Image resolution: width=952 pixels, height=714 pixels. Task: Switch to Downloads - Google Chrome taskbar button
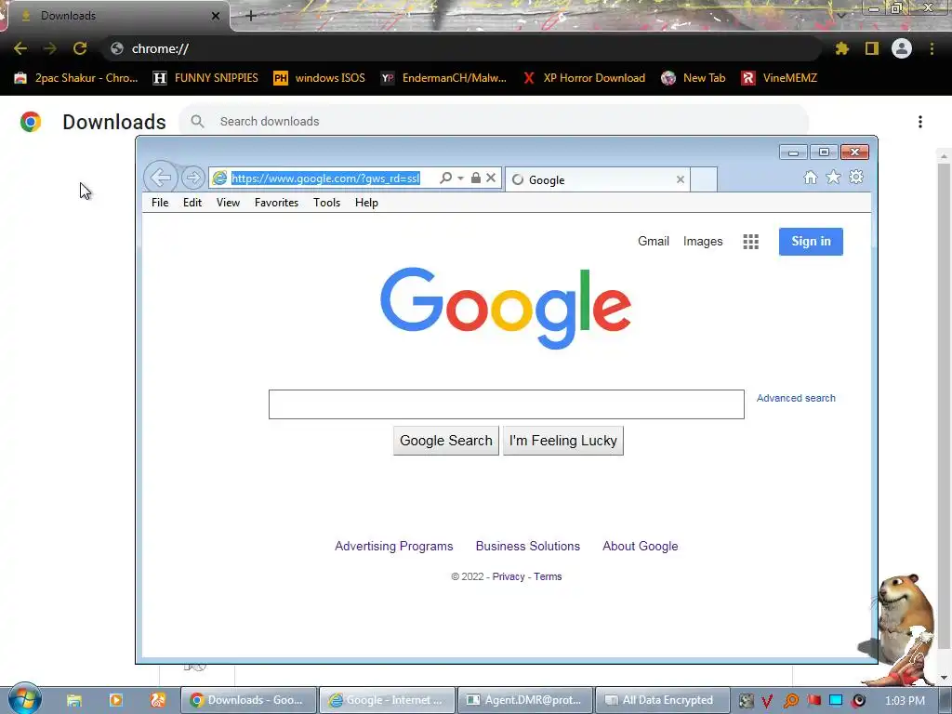coord(249,700)
